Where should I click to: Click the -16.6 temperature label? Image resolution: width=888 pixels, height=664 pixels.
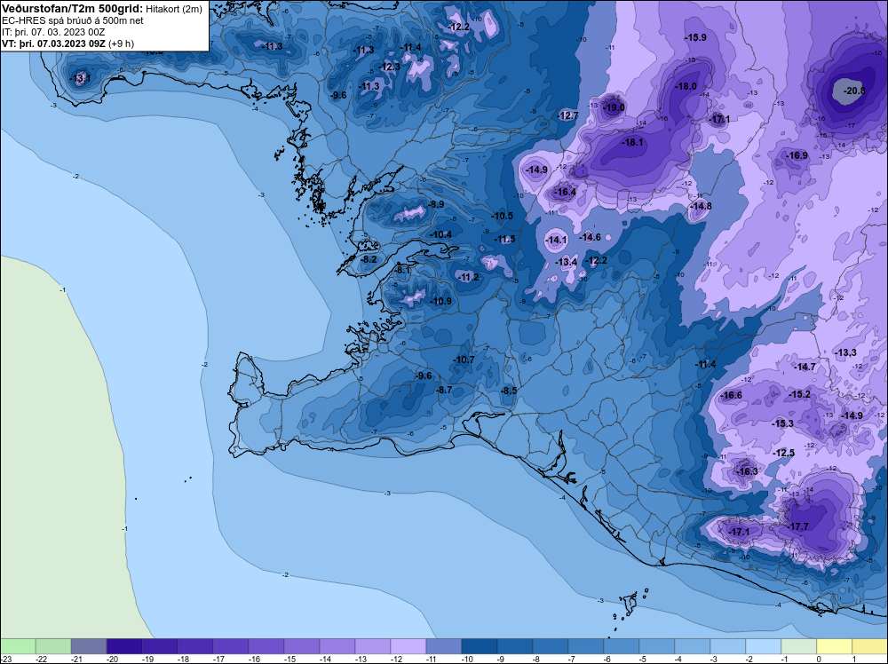[x=731, y=395]
